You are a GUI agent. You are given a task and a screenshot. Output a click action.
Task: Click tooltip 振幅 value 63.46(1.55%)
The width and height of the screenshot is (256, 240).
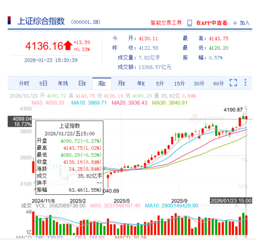tap(85, 190)
